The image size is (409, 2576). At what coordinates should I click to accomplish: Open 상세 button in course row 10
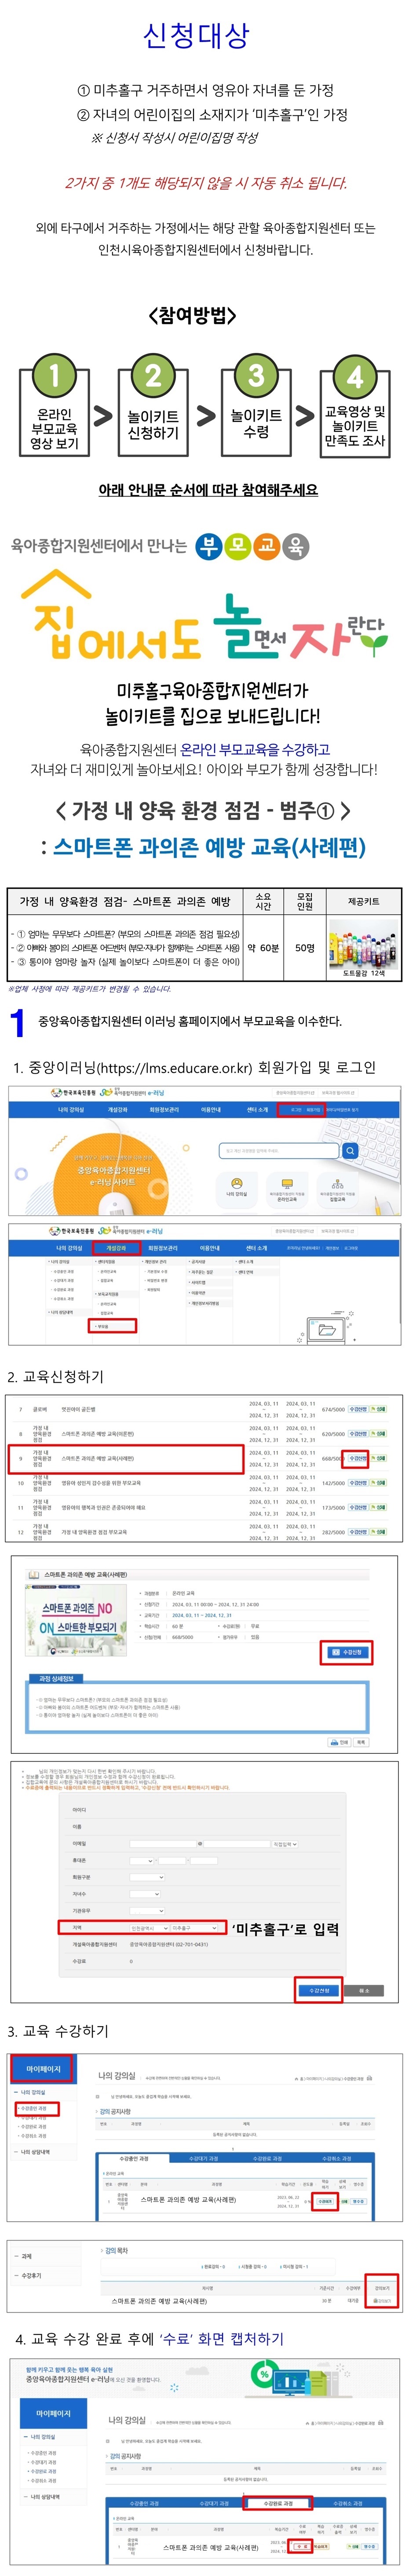pos(379,1483)
